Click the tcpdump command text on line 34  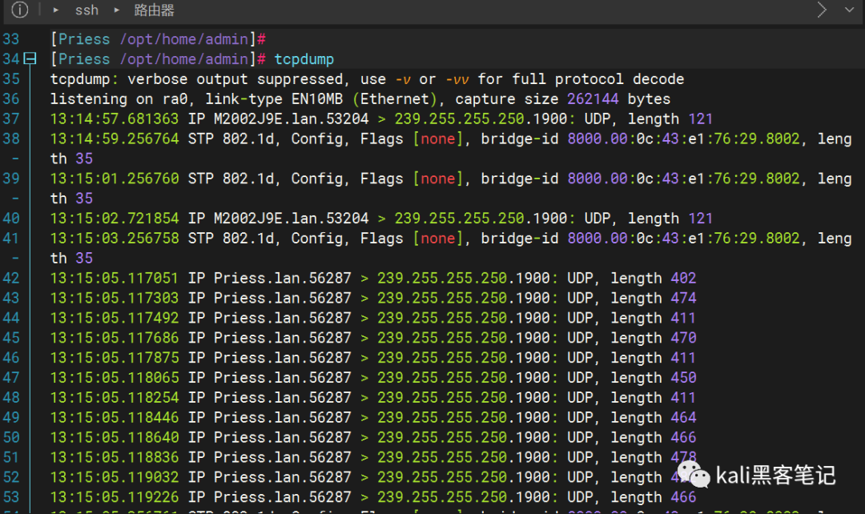pyautogui.click(x=304, y=59)
